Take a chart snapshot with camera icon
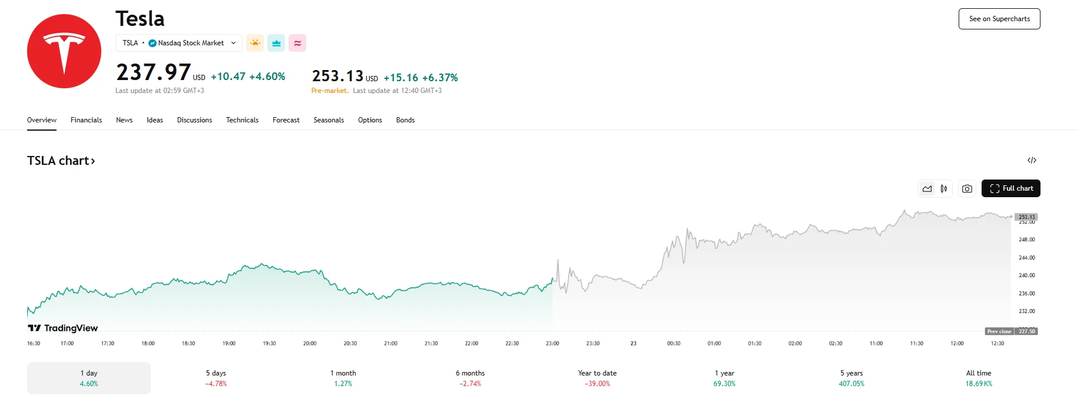Screen dimensions: 1077x402 (x=967, y=189)
